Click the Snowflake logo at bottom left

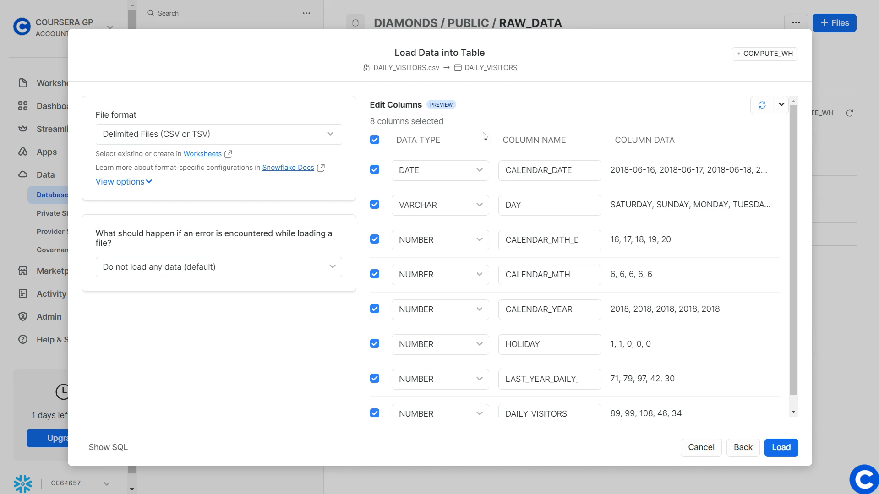[x=22, y=483]
